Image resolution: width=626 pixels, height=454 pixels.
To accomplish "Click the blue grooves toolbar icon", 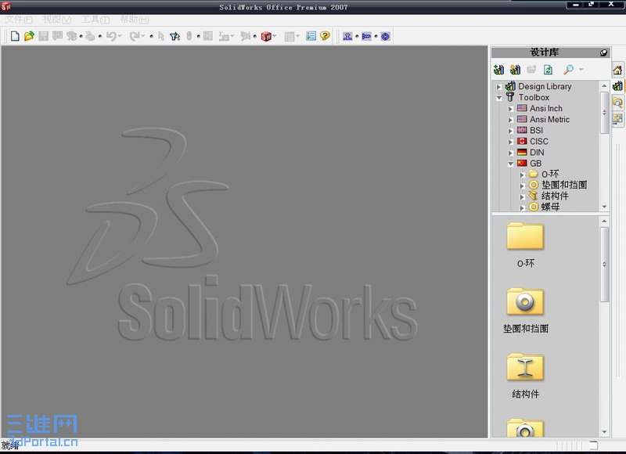I will (x=366, y=36).
